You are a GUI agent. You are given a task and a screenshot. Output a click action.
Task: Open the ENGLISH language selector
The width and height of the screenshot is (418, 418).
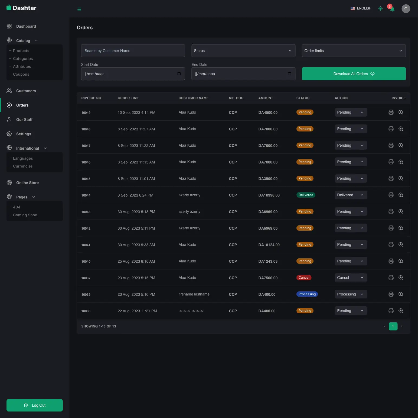tap(361, 9)
